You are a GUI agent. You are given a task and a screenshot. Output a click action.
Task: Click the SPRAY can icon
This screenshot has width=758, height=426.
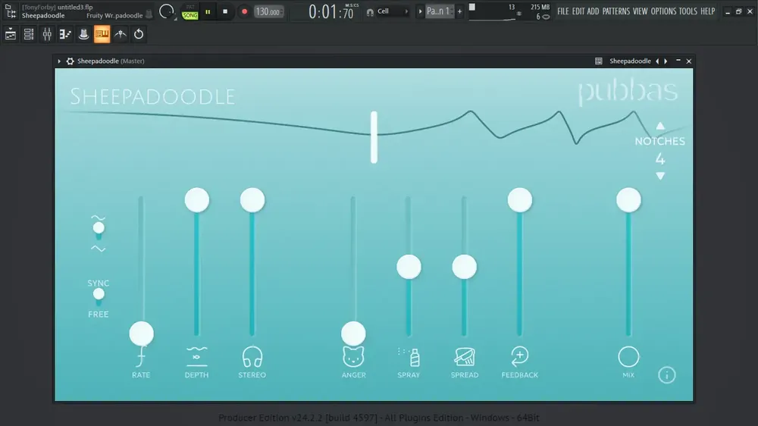coord(409,357)
